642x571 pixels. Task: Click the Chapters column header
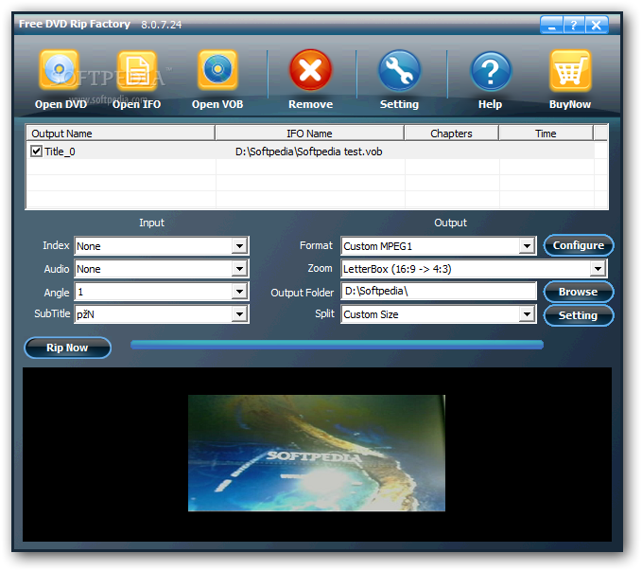[451, 134]
